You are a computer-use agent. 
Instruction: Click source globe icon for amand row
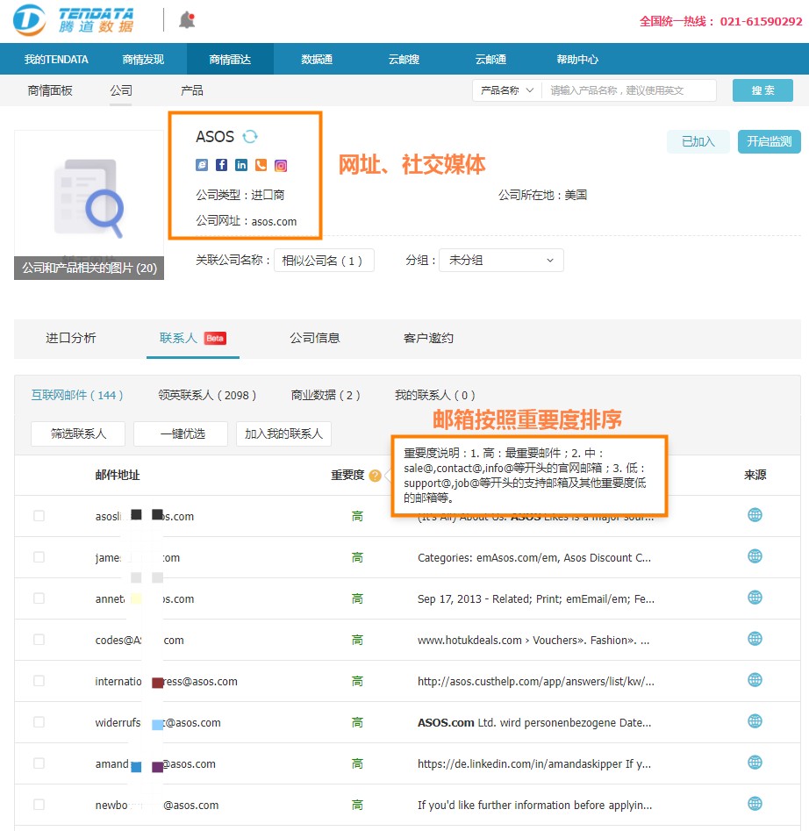coord(755,763)
